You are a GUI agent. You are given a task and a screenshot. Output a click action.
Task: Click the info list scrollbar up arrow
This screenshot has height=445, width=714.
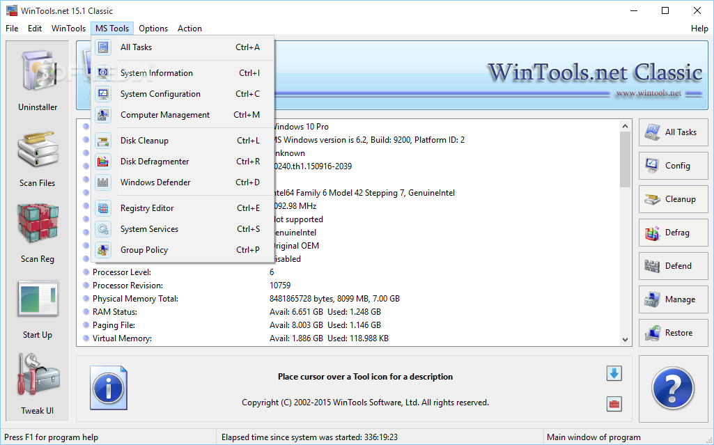tap(626, 126)
